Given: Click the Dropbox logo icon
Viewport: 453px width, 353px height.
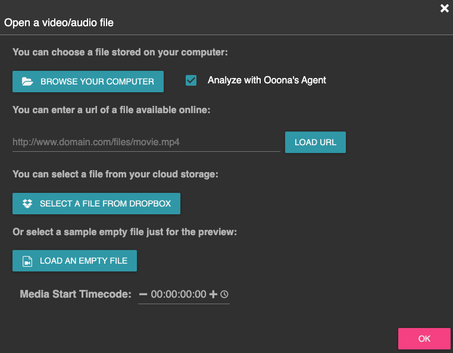Looking at the screenshot, I should coord(27,204).
